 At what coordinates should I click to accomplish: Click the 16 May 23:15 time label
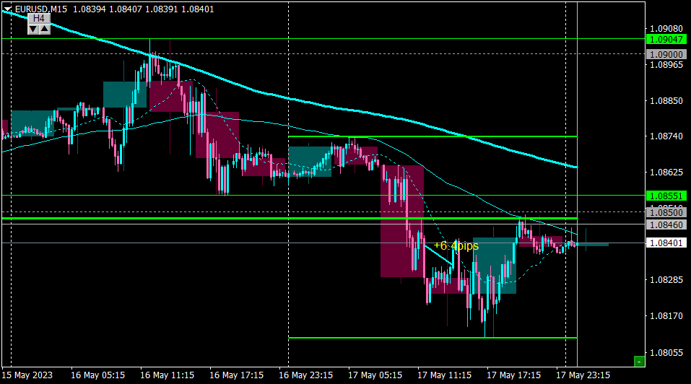click(305, 375)
